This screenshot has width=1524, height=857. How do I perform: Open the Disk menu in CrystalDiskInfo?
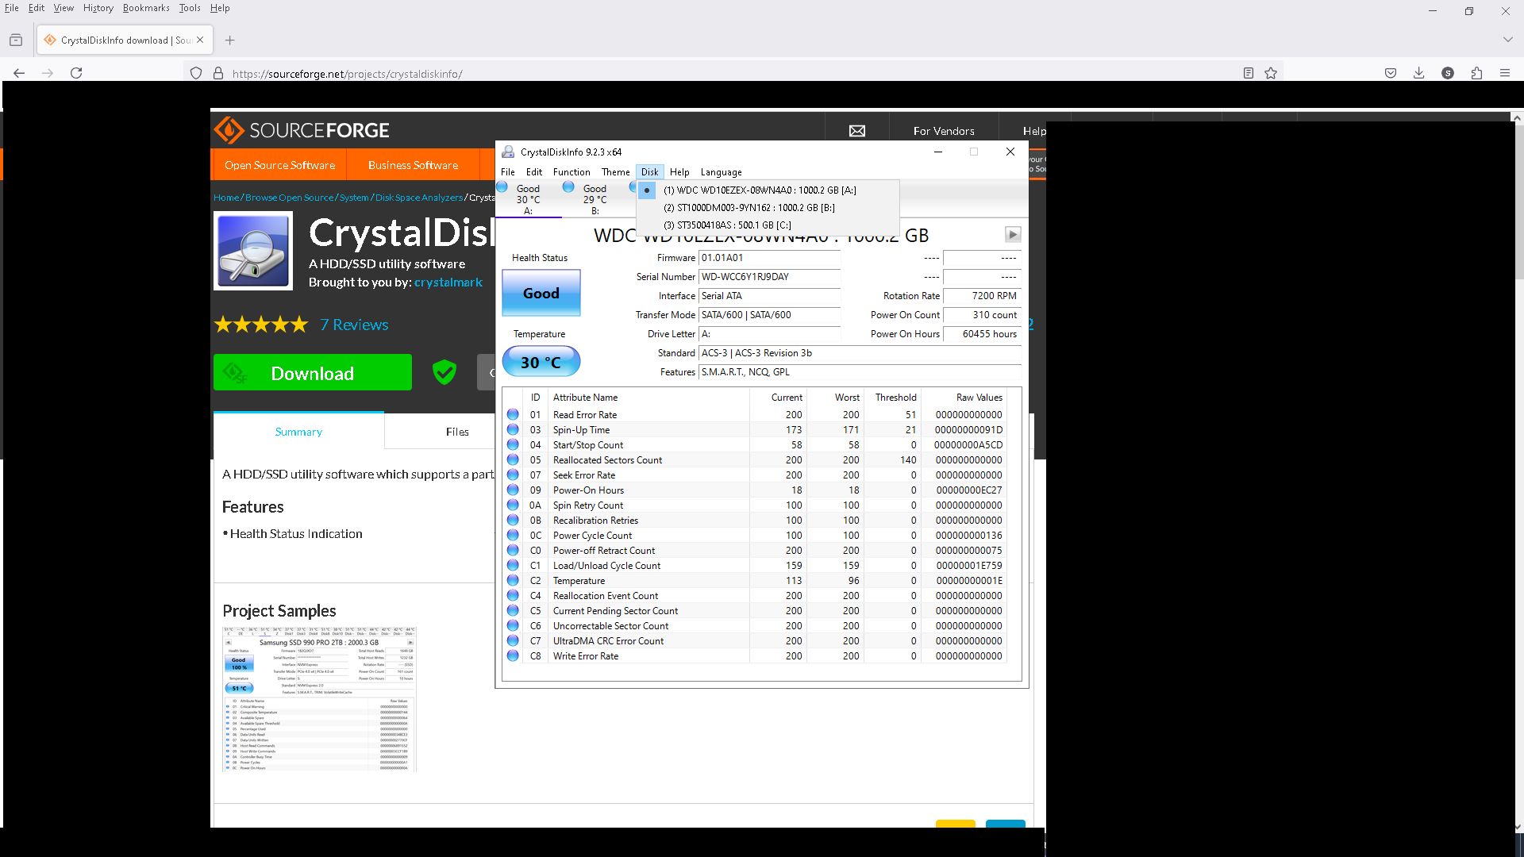point(649,172)
